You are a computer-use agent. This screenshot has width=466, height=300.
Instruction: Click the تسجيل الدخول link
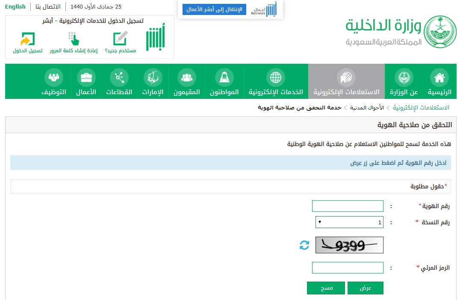point(28,50)
